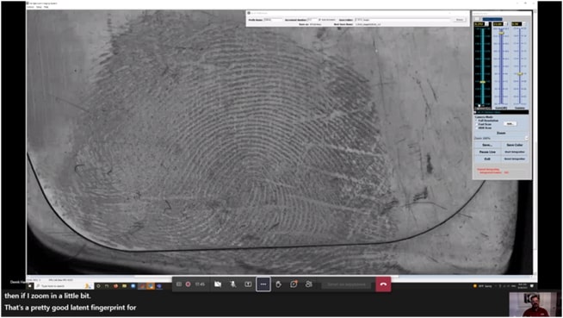Select the HDR Scan camera mode
Screen dimensions: 563x318
click(x=484, y=128)
